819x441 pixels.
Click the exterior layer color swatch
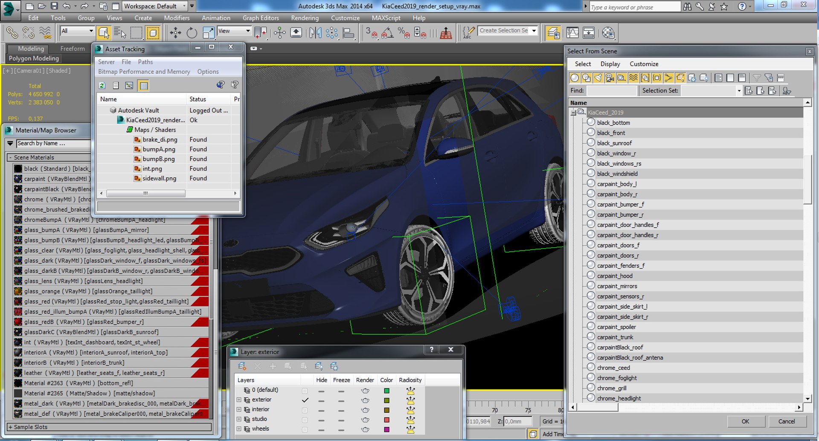386,400
